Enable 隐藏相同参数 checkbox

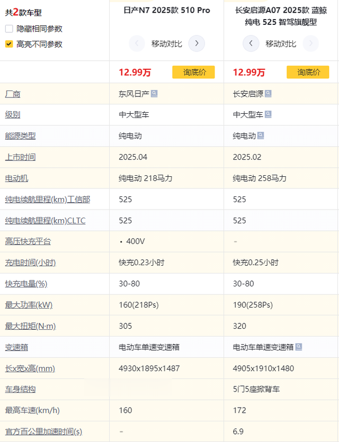click(9, 29)
